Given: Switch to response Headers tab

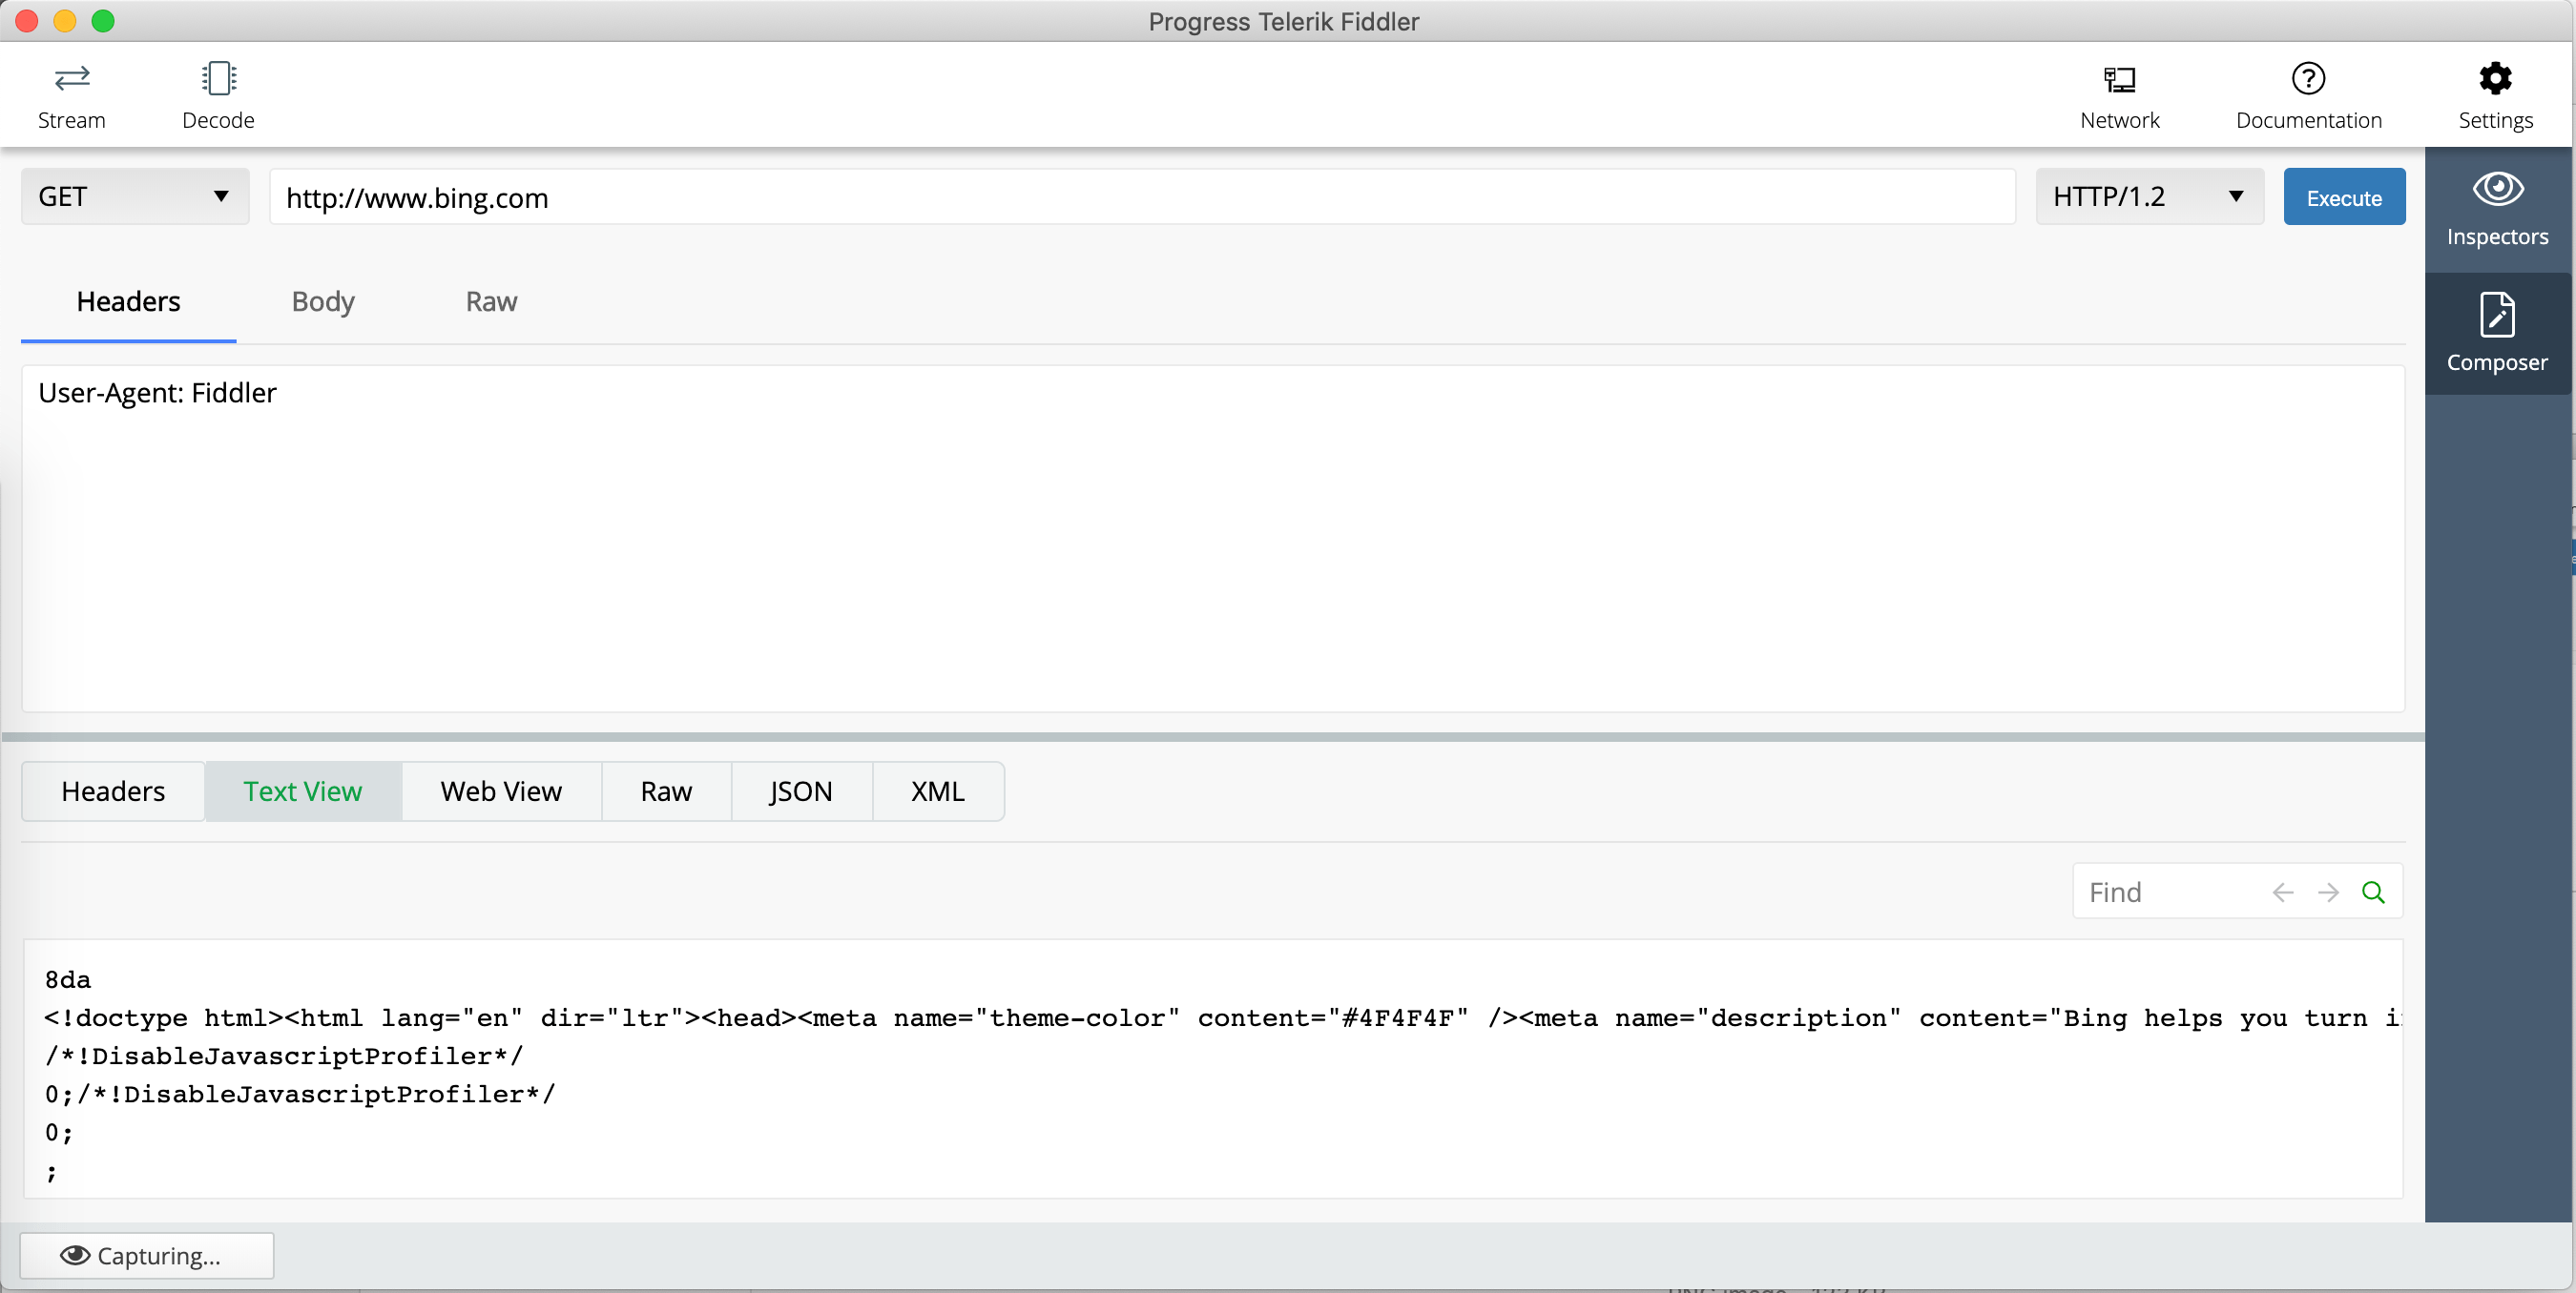Looking at the screenshot, I should point(113,791).
